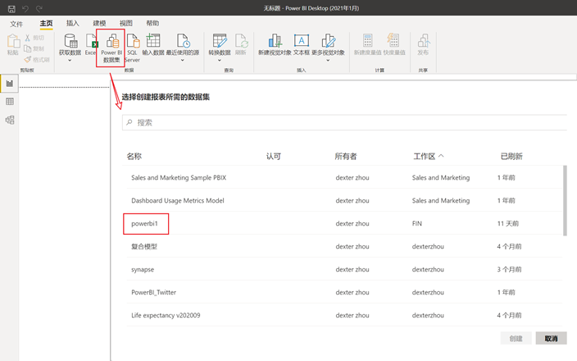
Task: Click the 取消 button
Action: (x=551, y=338)
